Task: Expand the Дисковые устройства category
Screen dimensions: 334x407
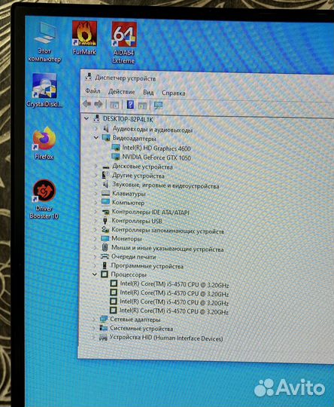Action: click(96, 166)
